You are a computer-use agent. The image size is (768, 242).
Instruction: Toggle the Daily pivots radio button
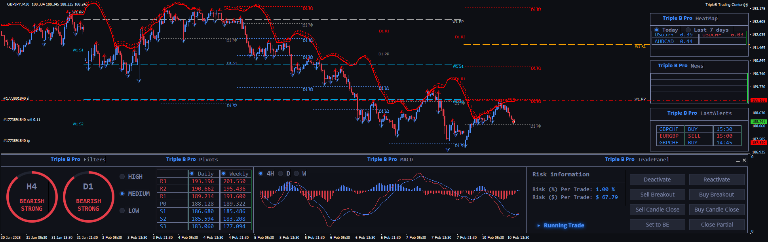pos(192,174)
